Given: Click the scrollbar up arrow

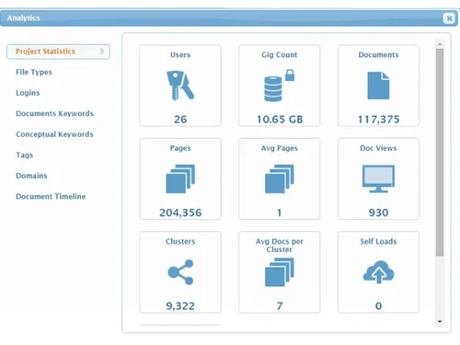Looking at the screenshot, I should pyautogui.click(x=440, y=44).
